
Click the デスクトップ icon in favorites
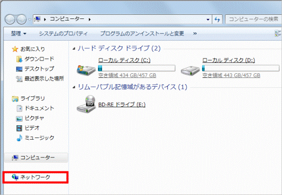click(x=19, y=69)
